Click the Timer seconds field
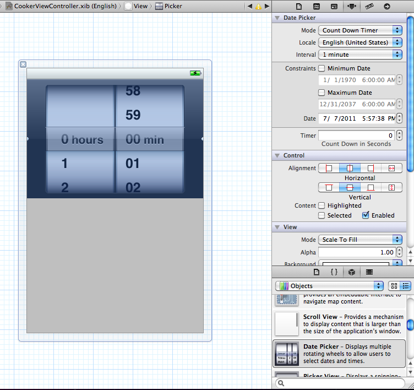The width and height of the screenshot is (414, 390). [x=357, y=136]
